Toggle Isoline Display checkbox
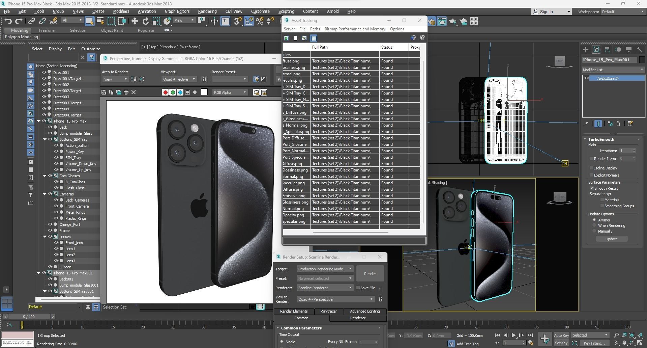Image resolution: width=647 pixels, height=348 pixels. click(592, 168)
